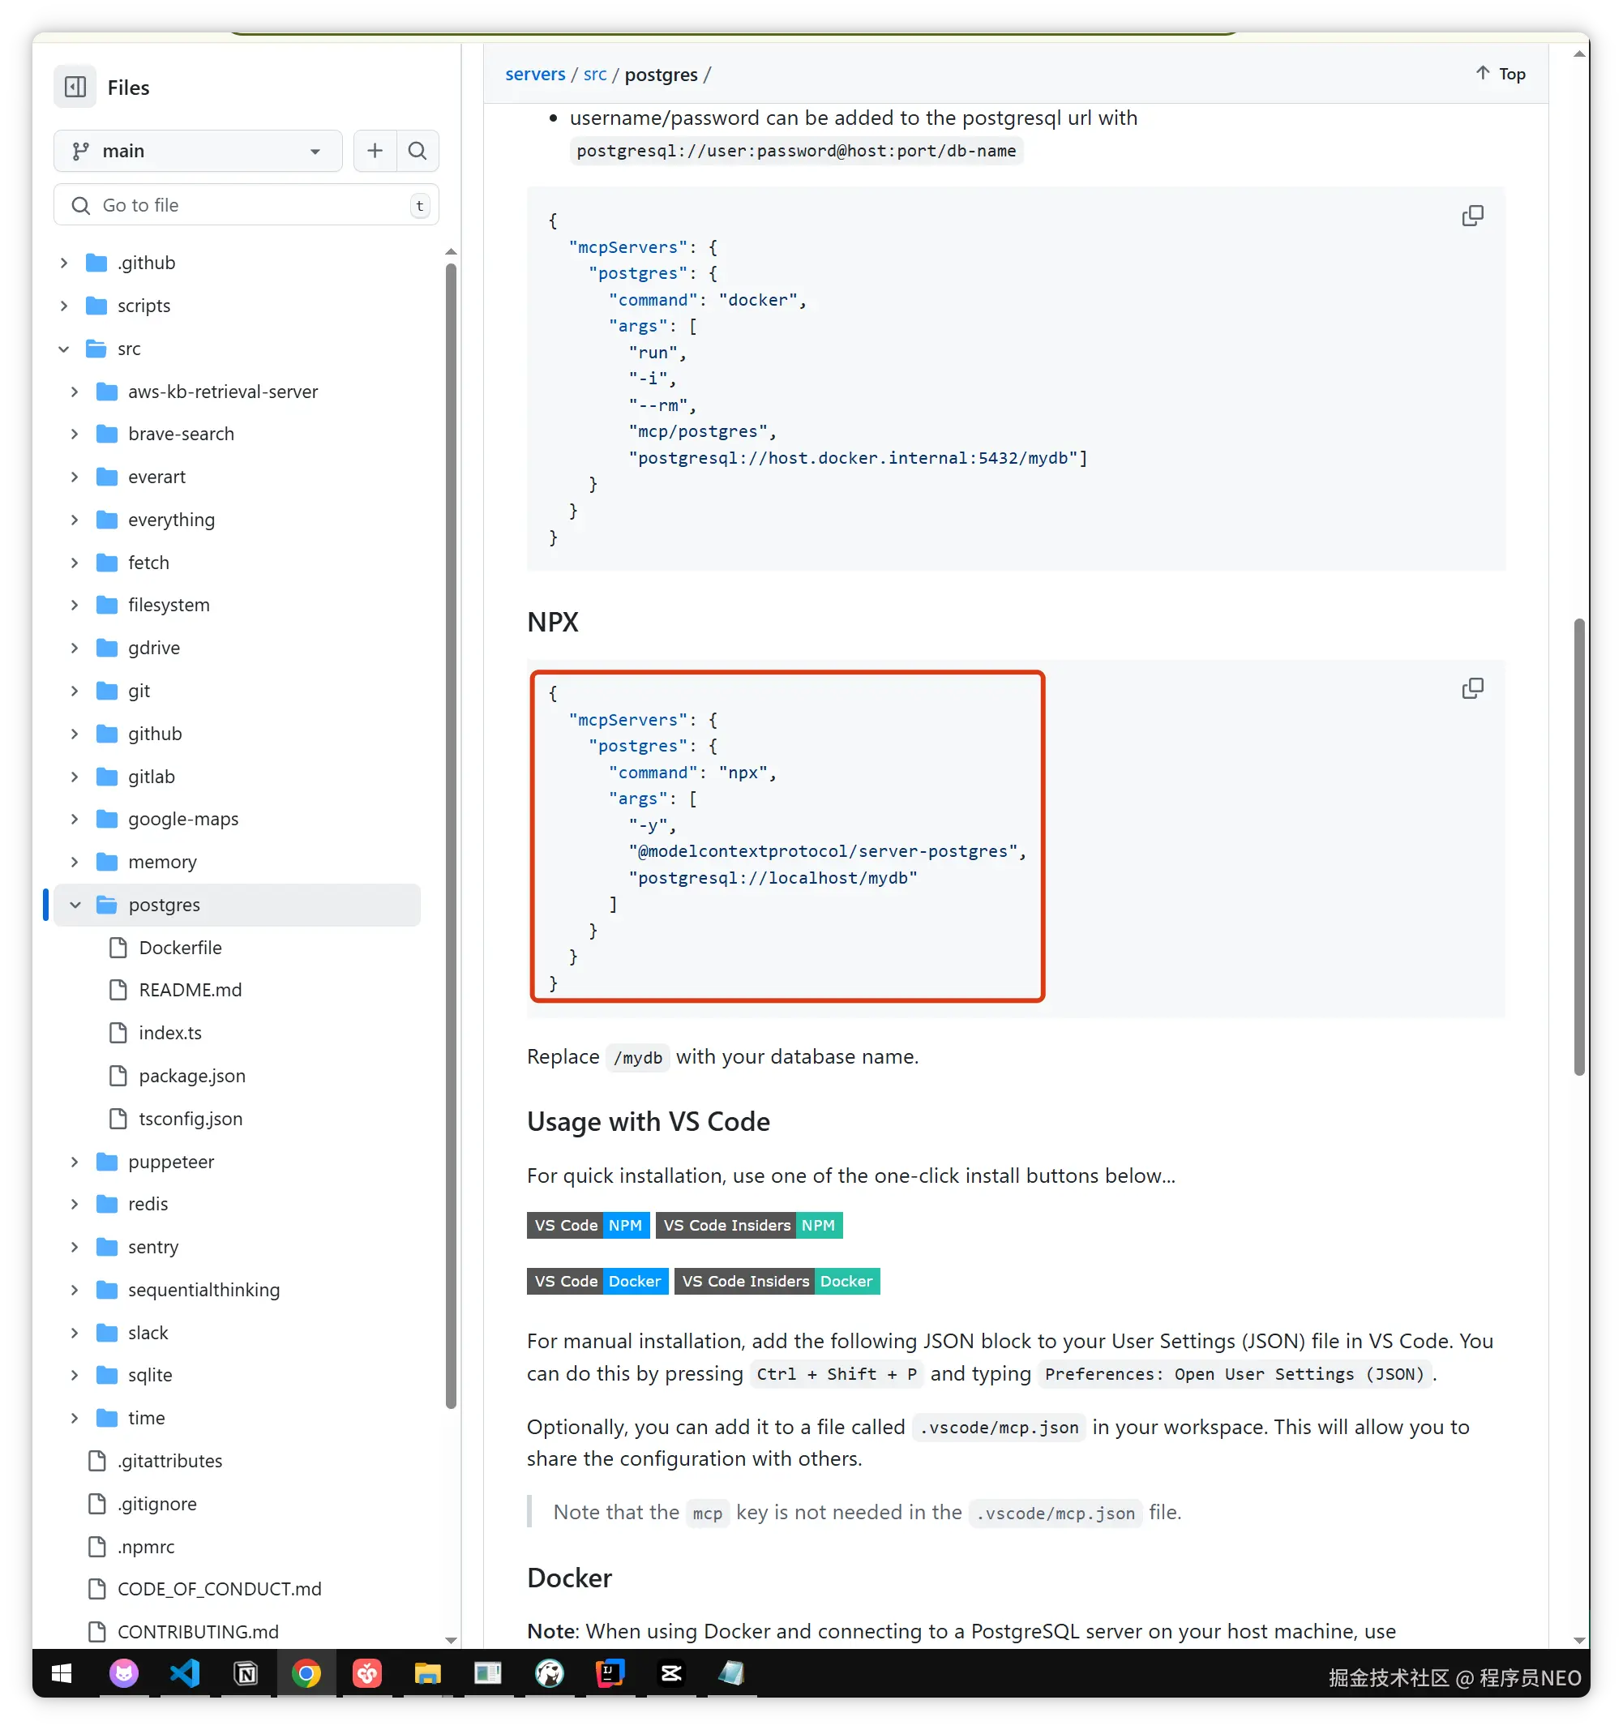Open Notion from the taskbar
This screenshot has width=1623, height=1730.
[x=246, y=1672]
